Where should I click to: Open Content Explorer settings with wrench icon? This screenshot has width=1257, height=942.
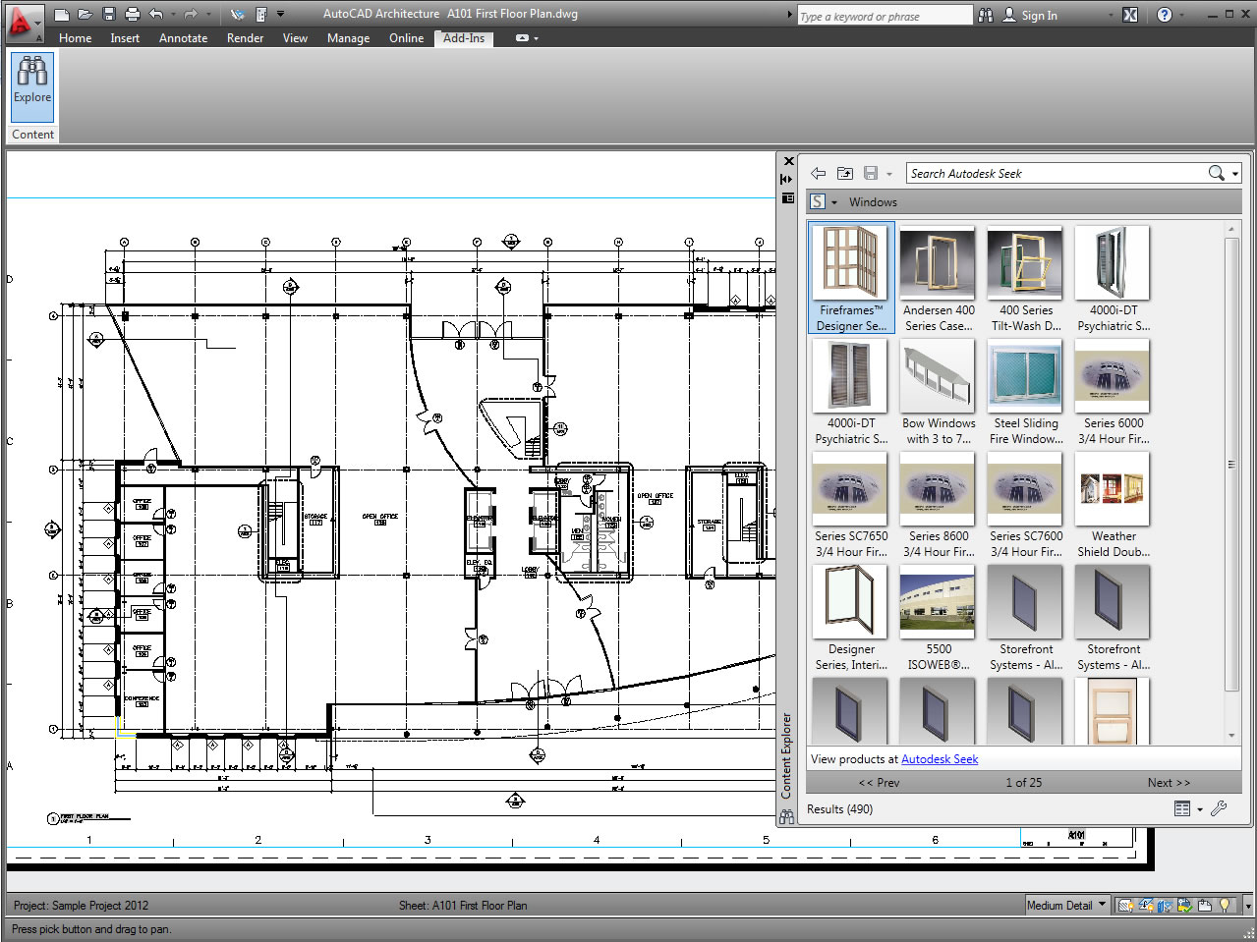point(1218,808)
